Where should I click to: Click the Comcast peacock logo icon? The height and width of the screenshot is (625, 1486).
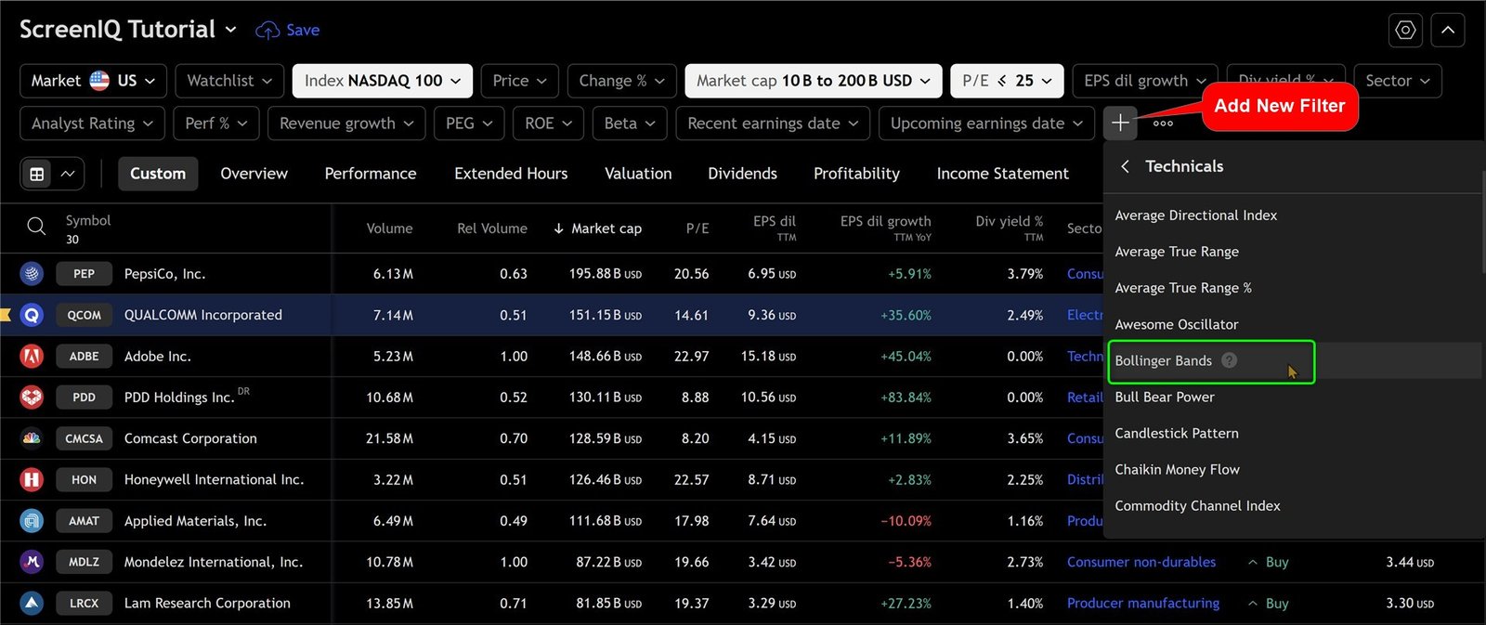pyautogui.click(x=32, y=438)
